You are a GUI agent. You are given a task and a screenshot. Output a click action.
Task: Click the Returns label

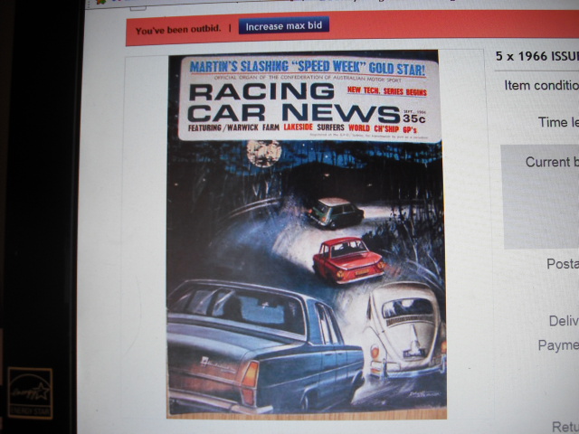pos(565,427)
